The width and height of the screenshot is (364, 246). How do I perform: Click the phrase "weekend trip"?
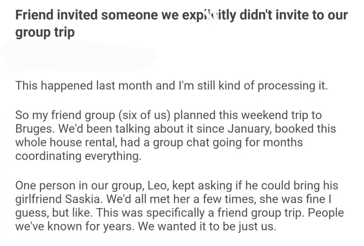point(265,115)
